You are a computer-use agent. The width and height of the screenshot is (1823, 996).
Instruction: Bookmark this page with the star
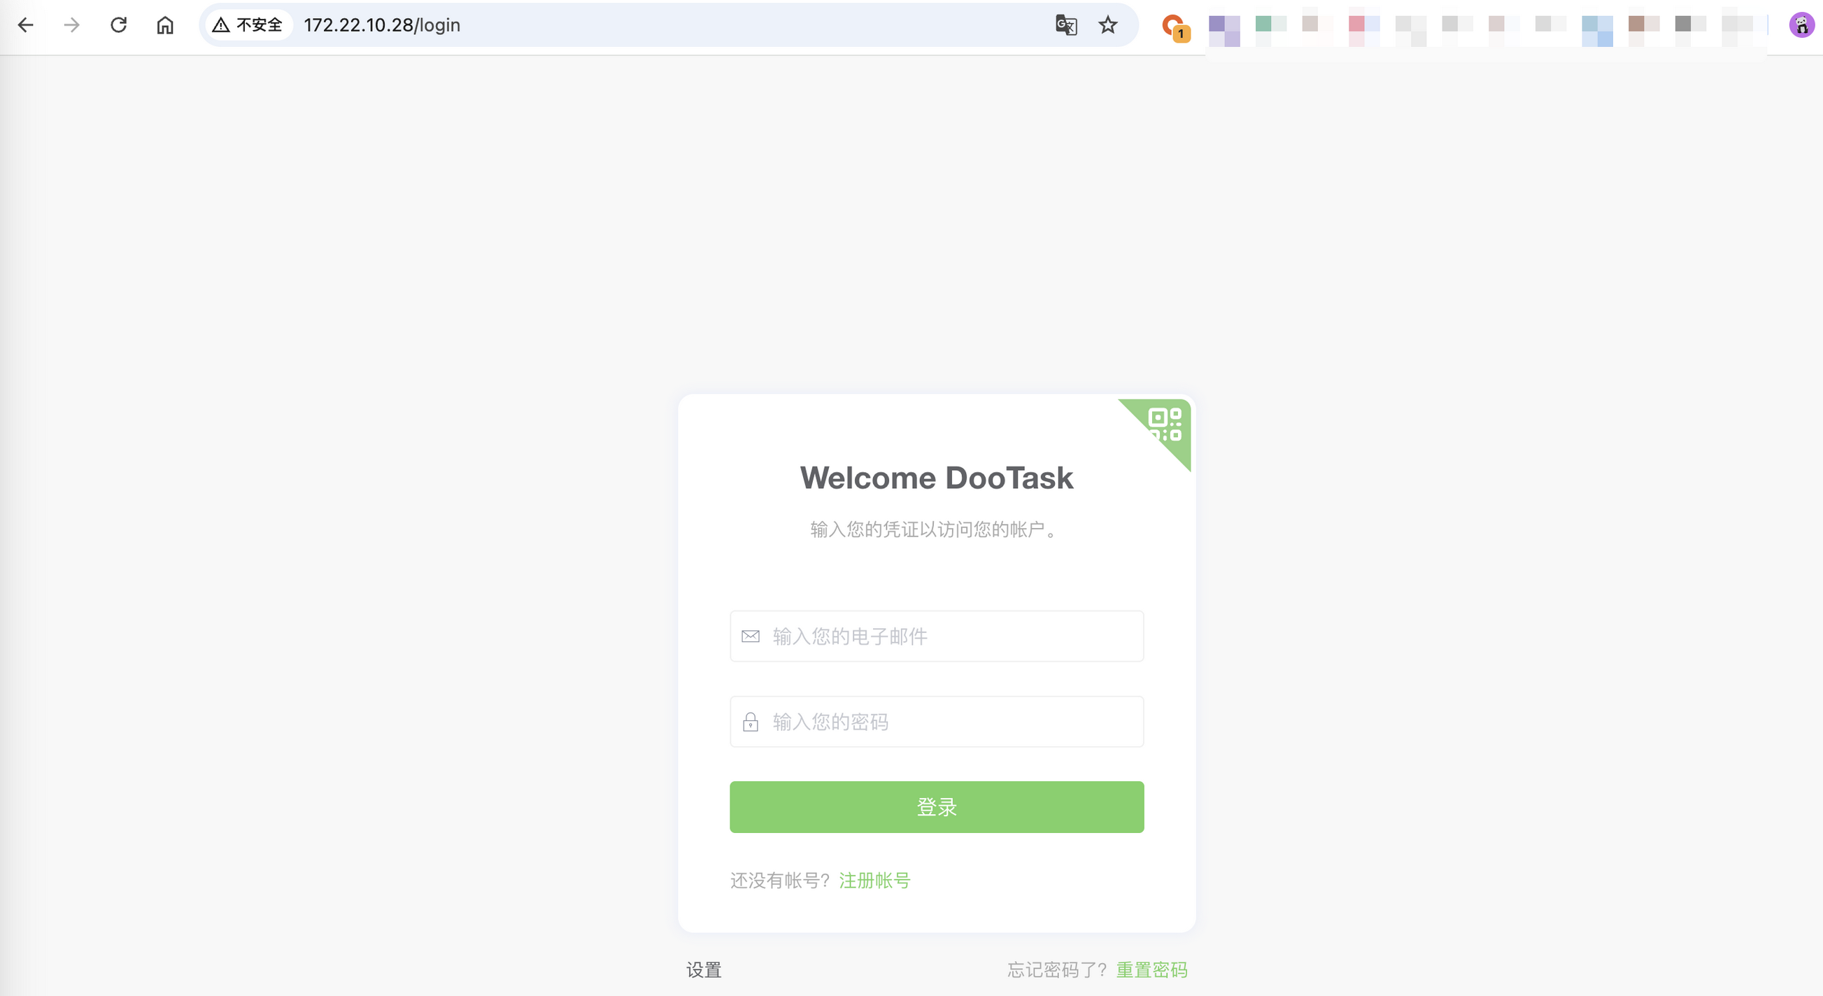tap(1107, 25)
